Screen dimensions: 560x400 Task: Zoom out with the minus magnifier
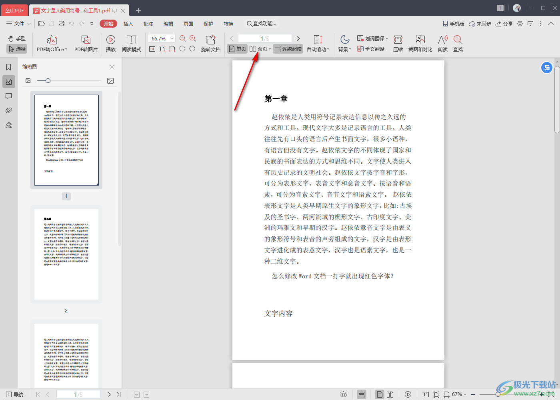(x=183, y=38)
